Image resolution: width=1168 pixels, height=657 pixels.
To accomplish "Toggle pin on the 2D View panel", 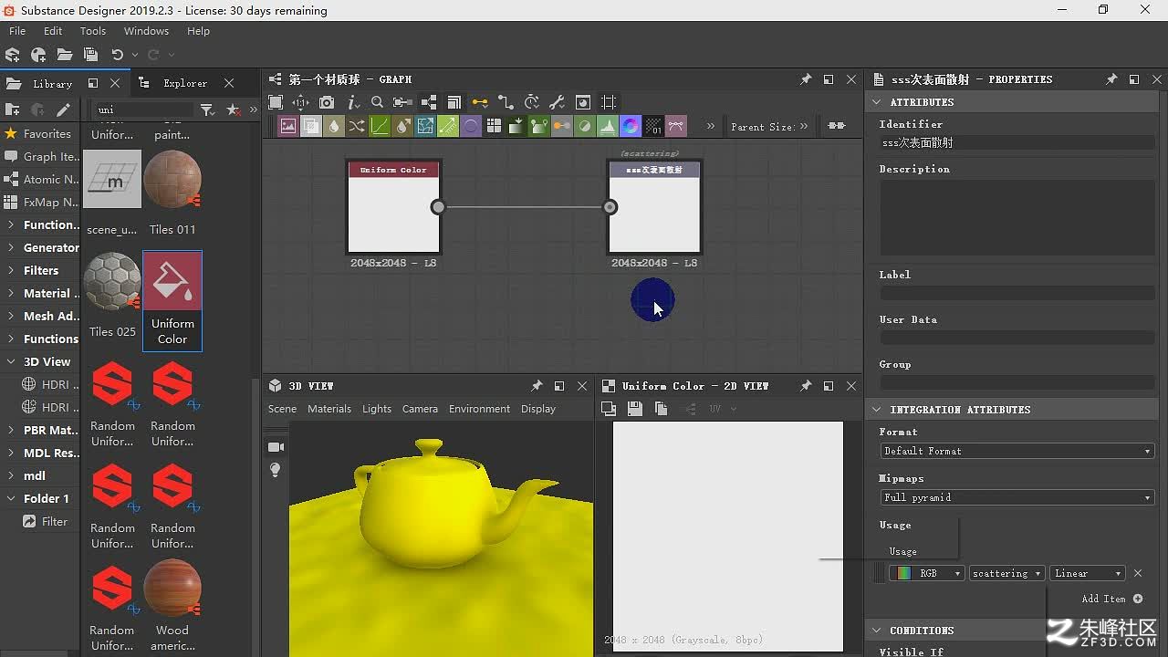I will (806, 386).
